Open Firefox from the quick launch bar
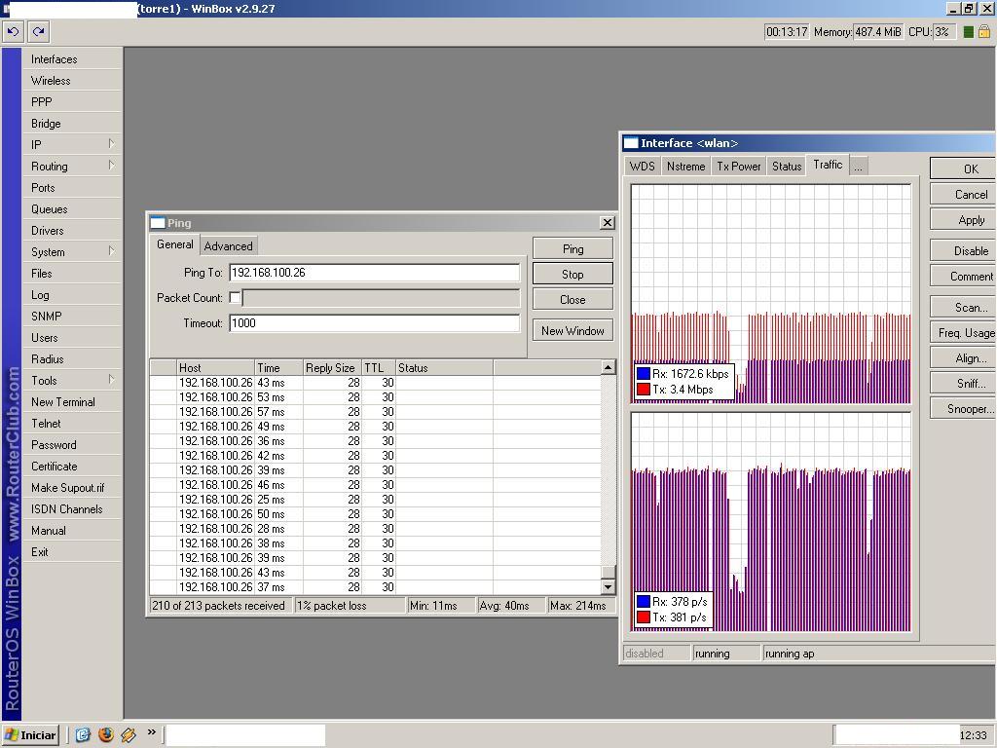The height and width of the screenshot is (748, 997). pyautogui.click(x=106, y=734)
